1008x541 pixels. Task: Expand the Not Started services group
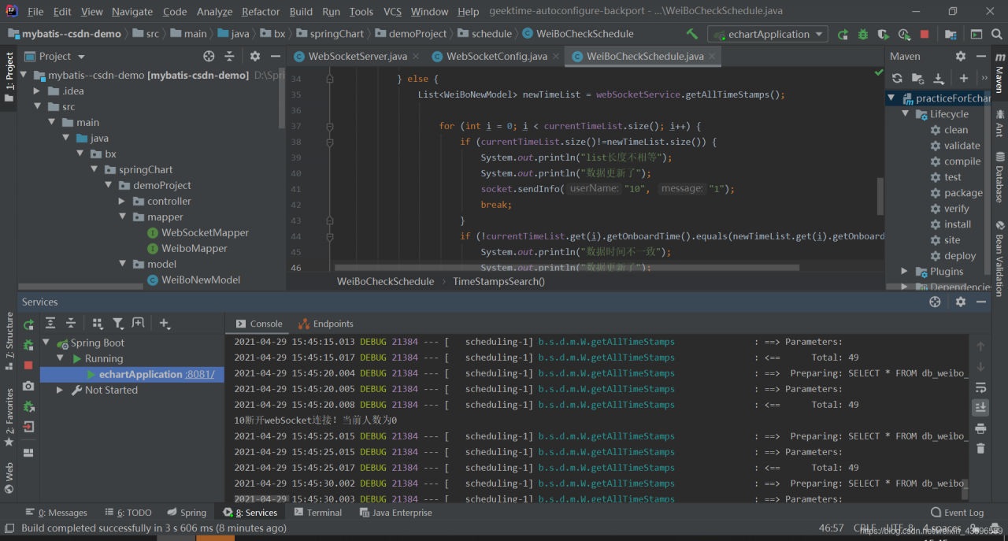tap(60, 390)
